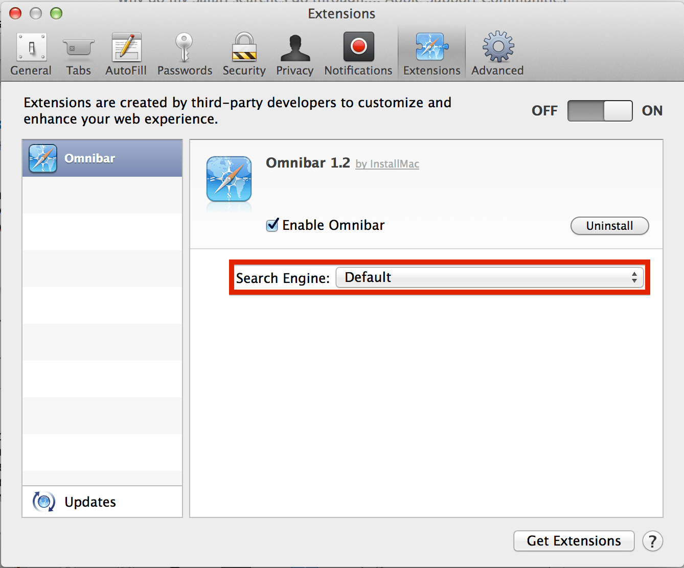Close the Extensions window with red button

click(x=15, y=13)
